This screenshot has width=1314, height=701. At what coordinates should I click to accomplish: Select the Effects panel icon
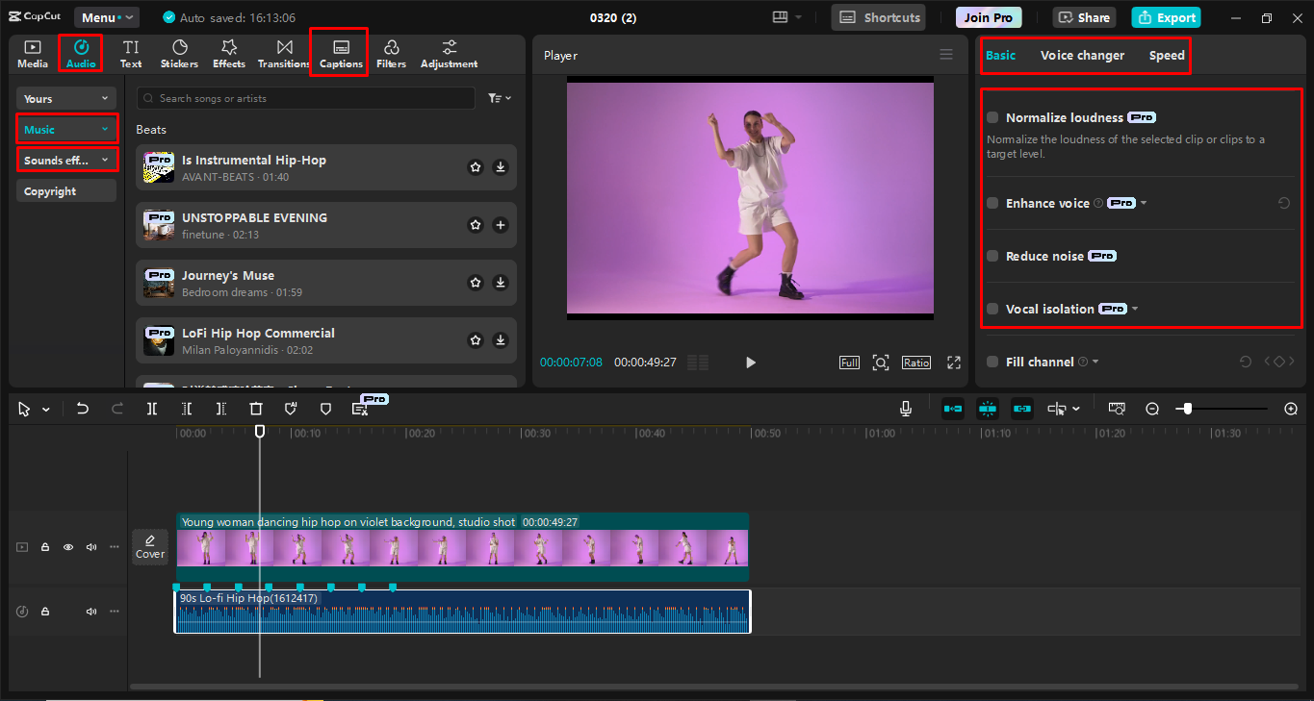[x=228, y=53]
